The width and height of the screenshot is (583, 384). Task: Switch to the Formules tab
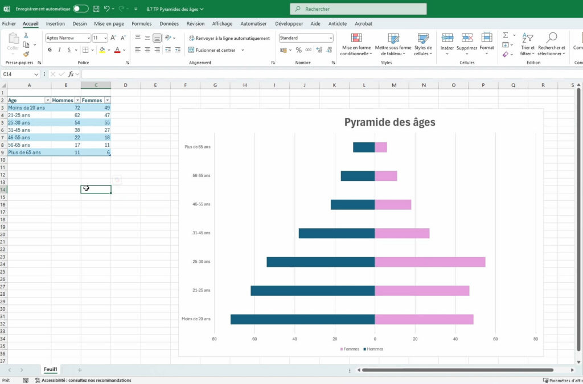coord(141,24)
